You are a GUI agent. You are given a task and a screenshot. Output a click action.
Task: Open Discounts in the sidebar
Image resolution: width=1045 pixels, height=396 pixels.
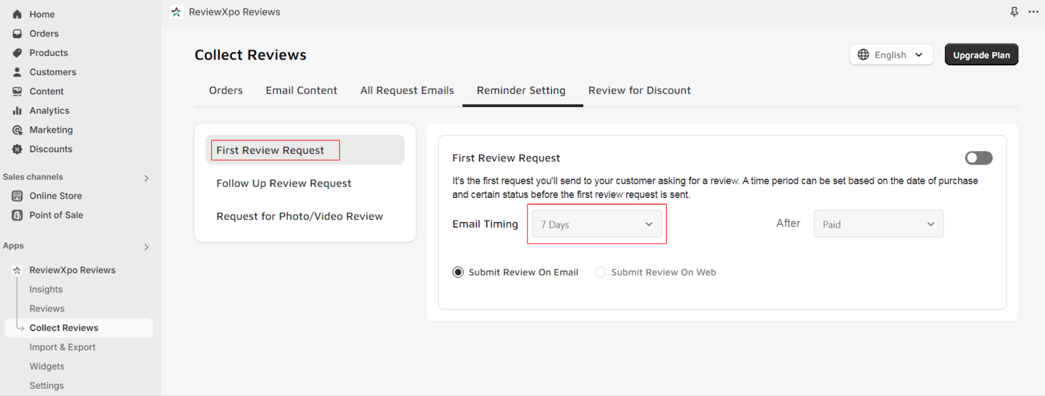[51, 149]
